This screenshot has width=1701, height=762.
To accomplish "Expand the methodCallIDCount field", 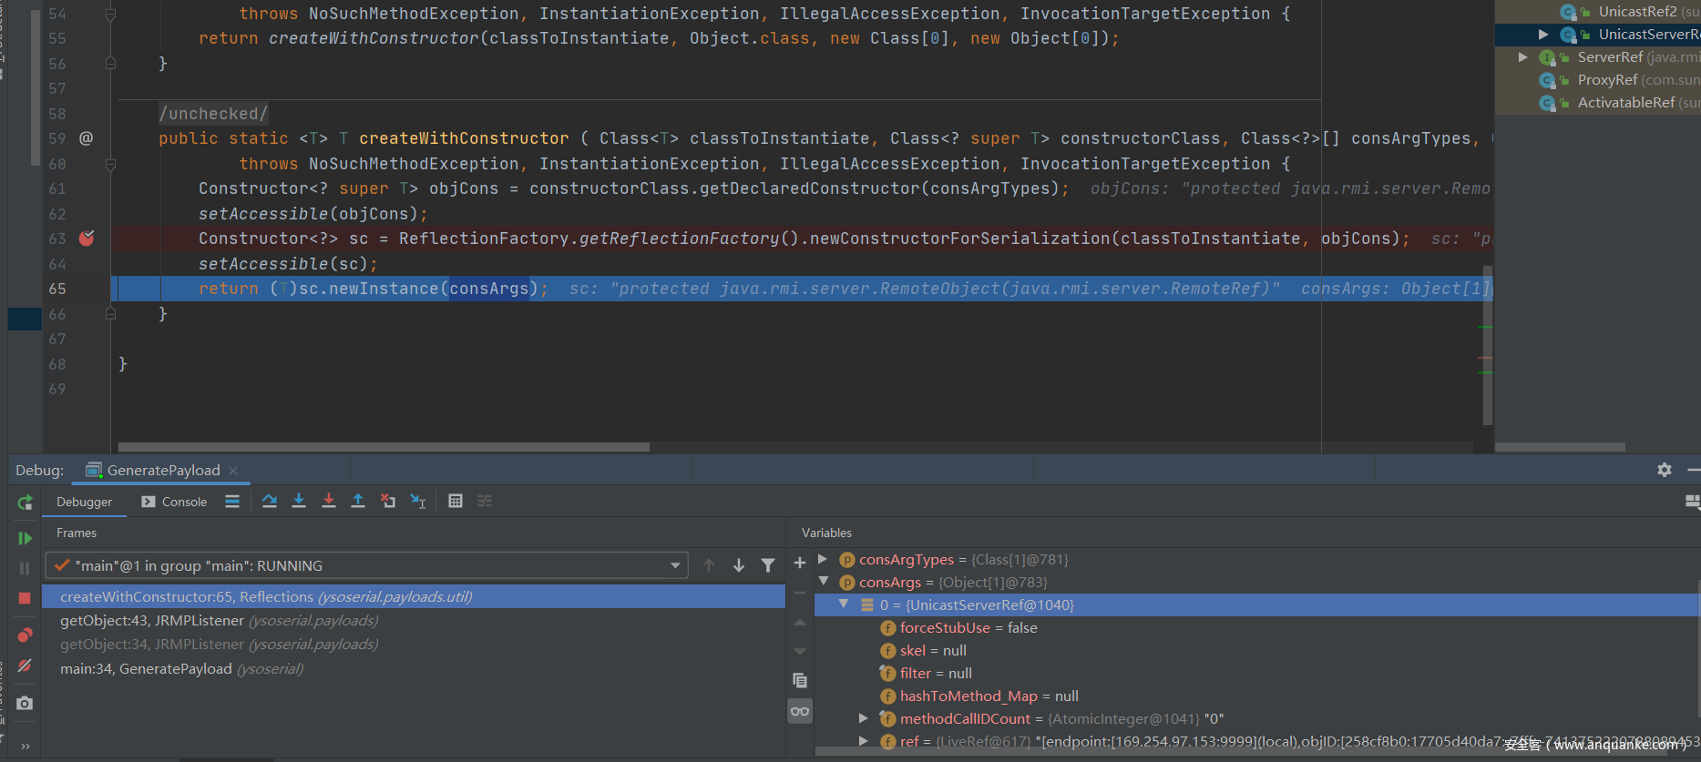I will pyautogui.click(x=864, y=718).
